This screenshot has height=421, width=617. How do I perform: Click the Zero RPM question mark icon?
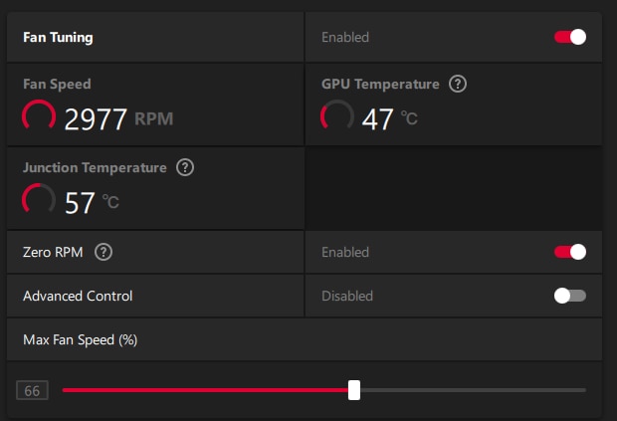pos(103,252)
